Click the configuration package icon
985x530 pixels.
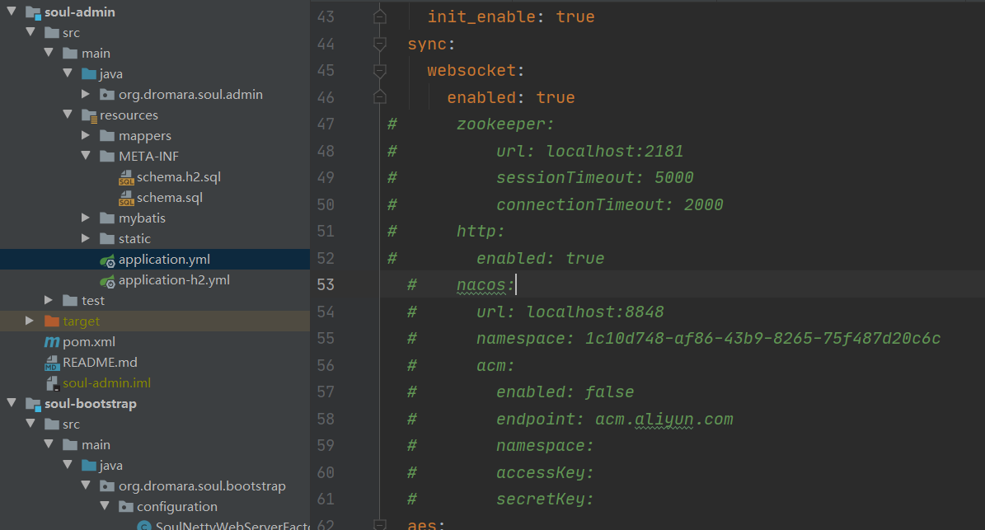click(126, 507)
